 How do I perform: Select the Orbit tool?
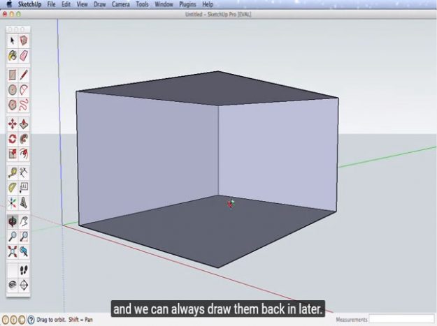point(13,221)
